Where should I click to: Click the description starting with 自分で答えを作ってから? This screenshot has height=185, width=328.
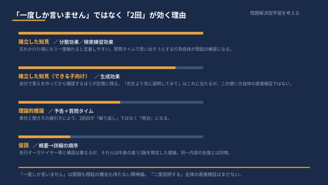(156, 84)
